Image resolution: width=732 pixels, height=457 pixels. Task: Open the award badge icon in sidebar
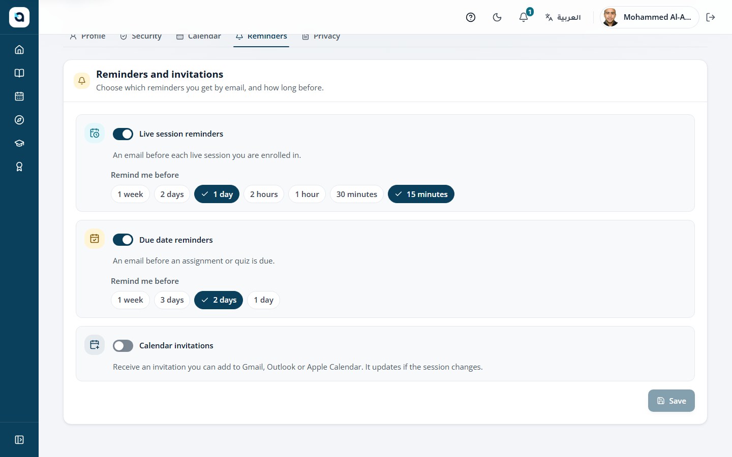pos(19,167)
